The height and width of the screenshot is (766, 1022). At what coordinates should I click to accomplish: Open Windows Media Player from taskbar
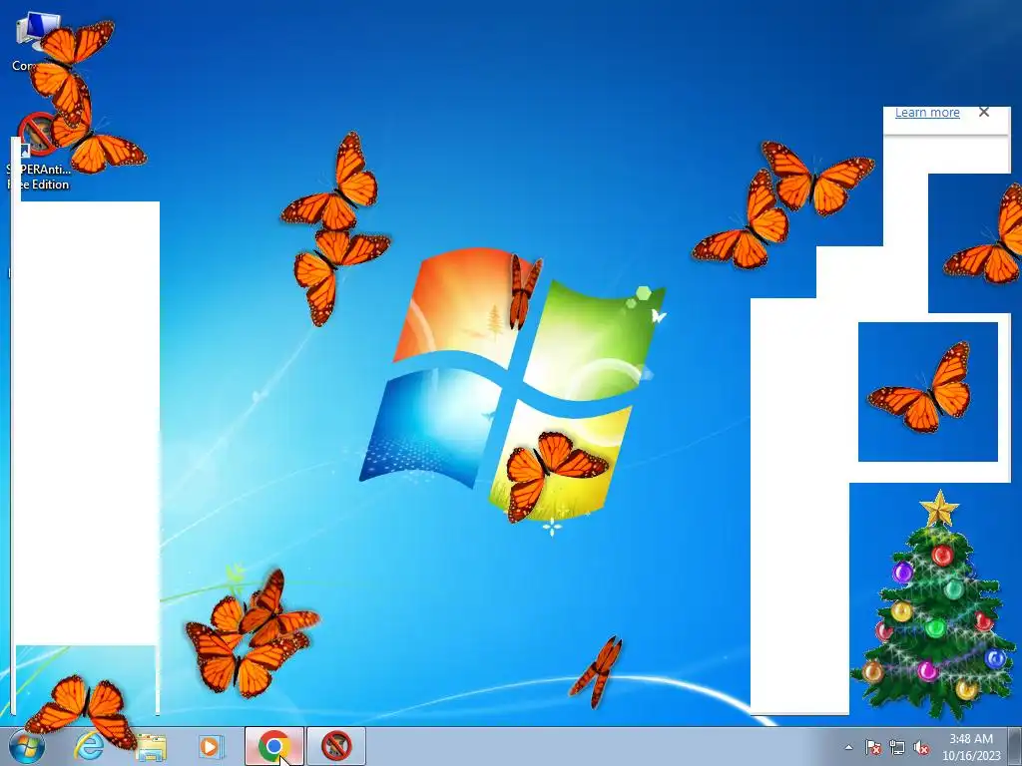211,746
